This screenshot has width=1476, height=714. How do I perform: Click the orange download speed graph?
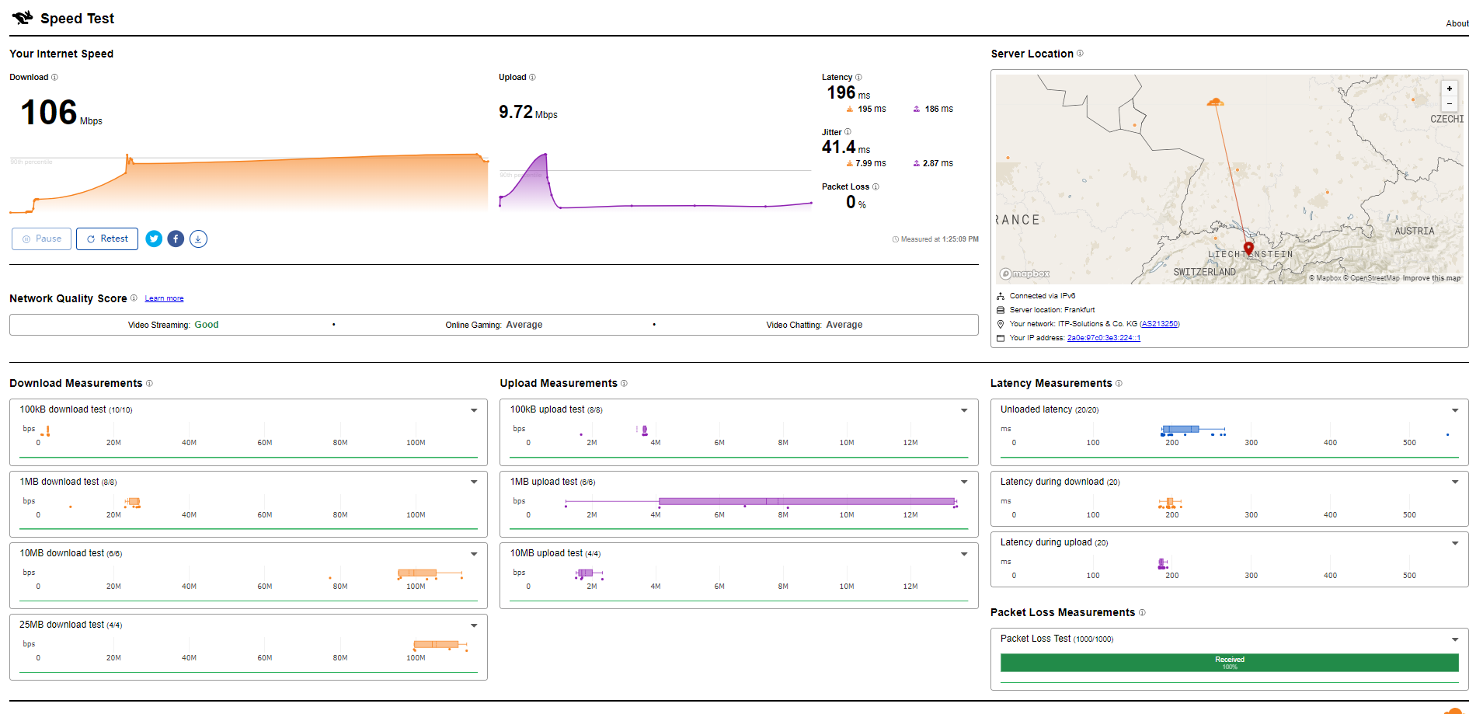click(249, 183)
